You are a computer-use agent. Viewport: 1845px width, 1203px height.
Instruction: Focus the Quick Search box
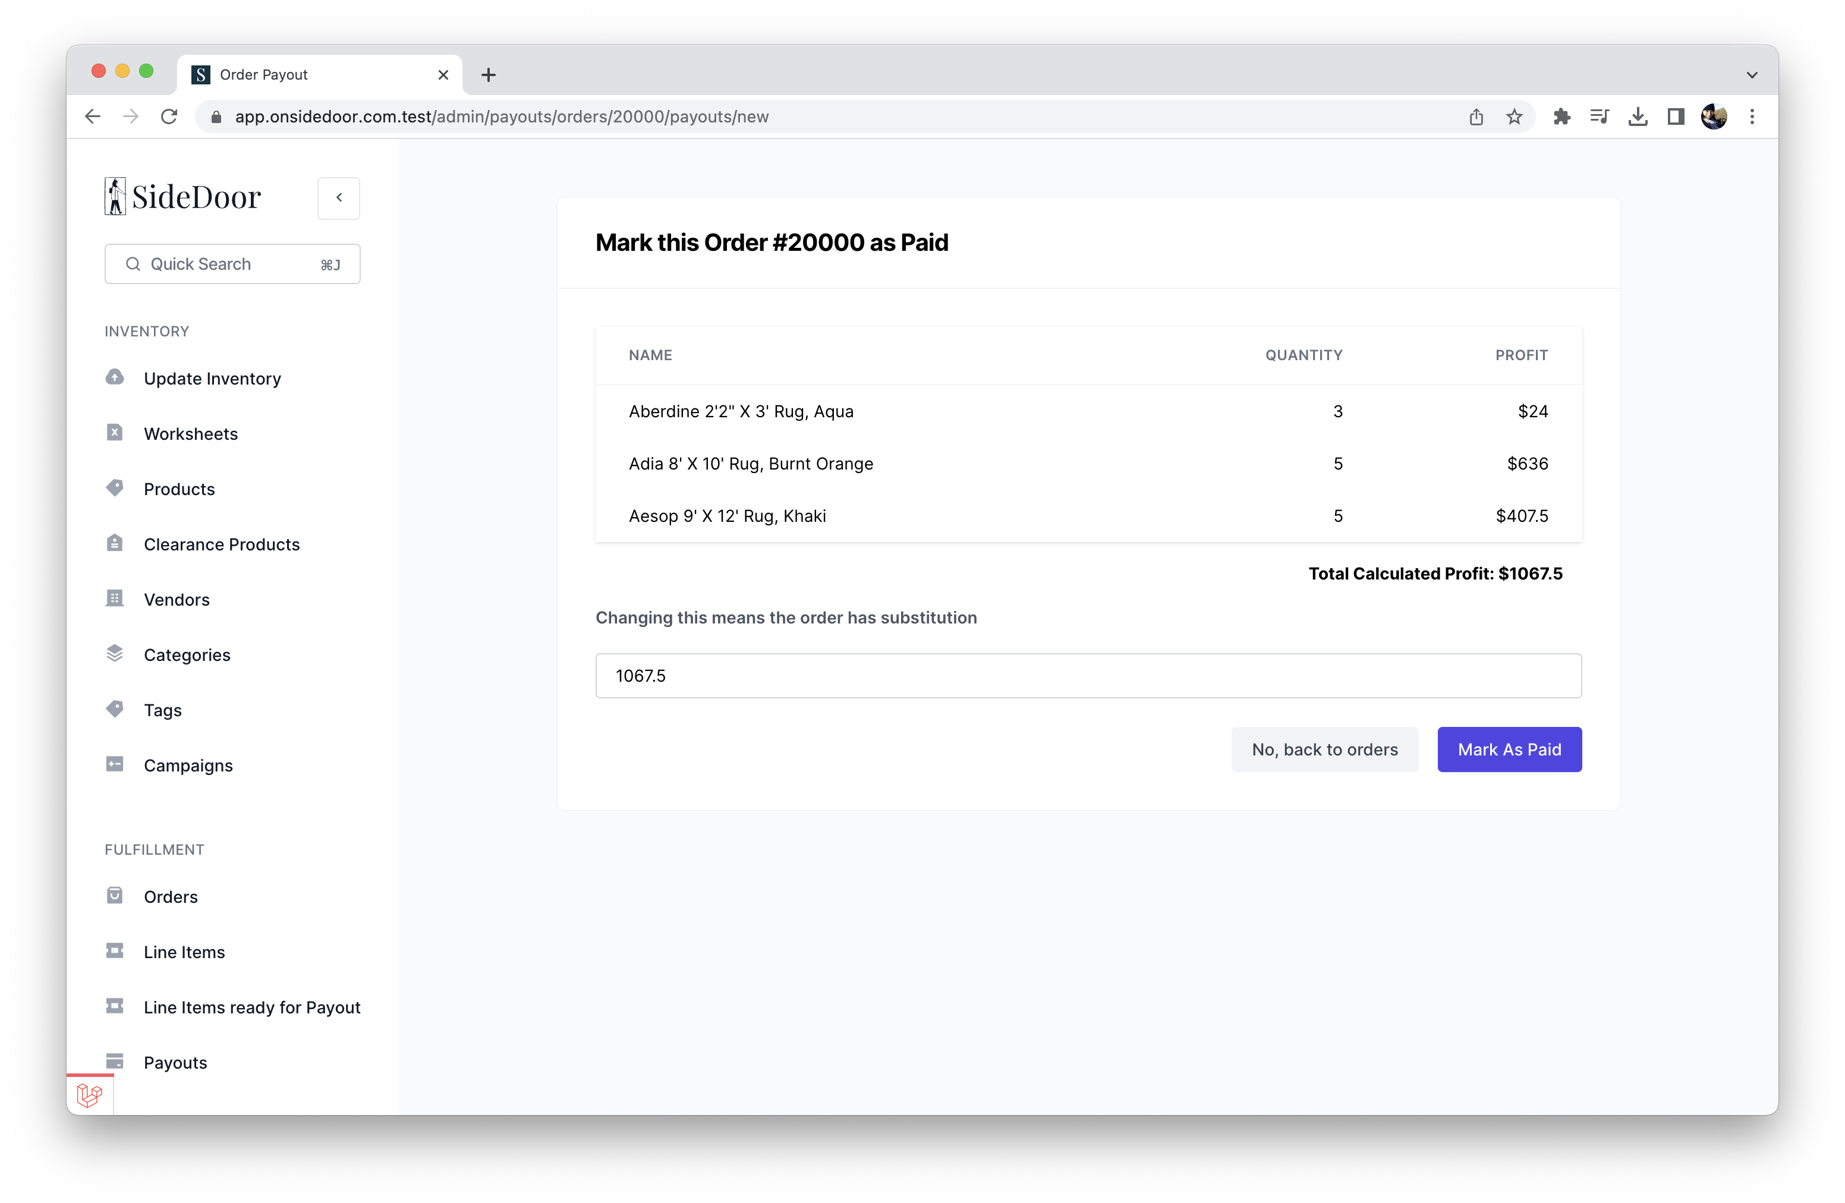(232, 264)
